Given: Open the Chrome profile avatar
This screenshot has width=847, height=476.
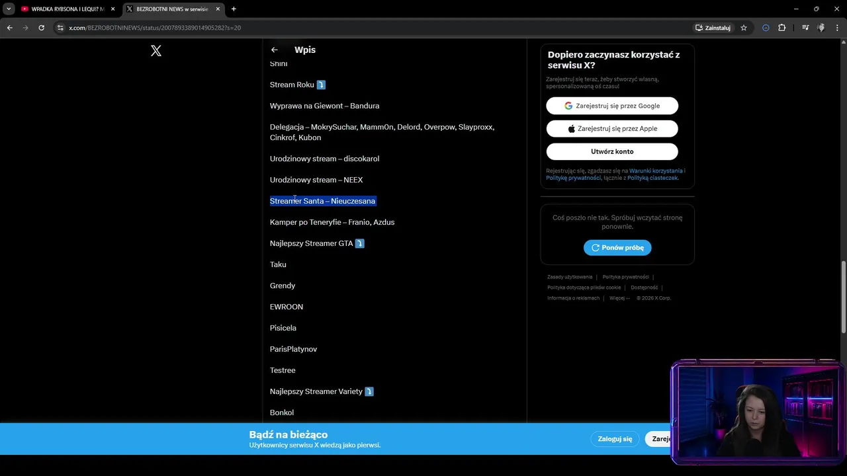Looking at the screenshot, I should tap(821, 28).
